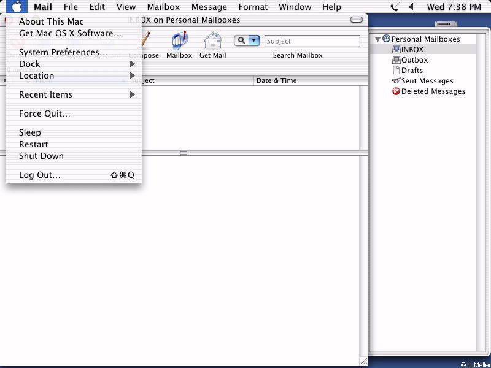Screen dimensions: 491x368
Task: Select Log Out from Apple menu
Action: point(74,175)
